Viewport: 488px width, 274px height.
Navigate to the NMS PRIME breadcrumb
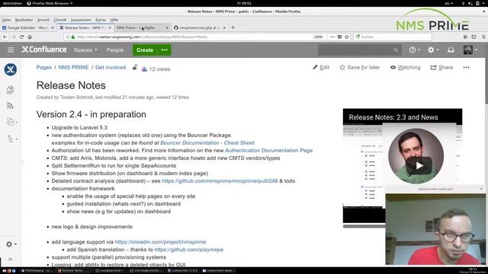point(73,68)
